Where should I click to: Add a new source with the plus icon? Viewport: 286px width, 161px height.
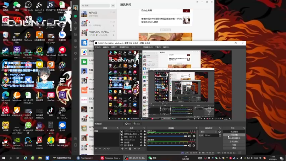click(122, 148)
